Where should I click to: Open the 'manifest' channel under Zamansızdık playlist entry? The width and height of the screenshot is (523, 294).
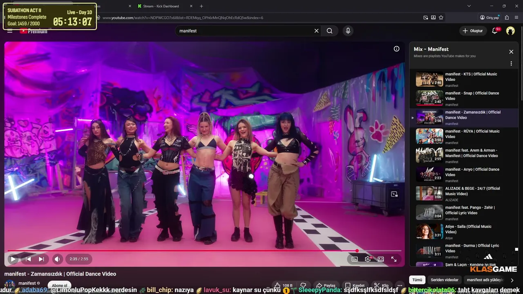tap(451, 124)
